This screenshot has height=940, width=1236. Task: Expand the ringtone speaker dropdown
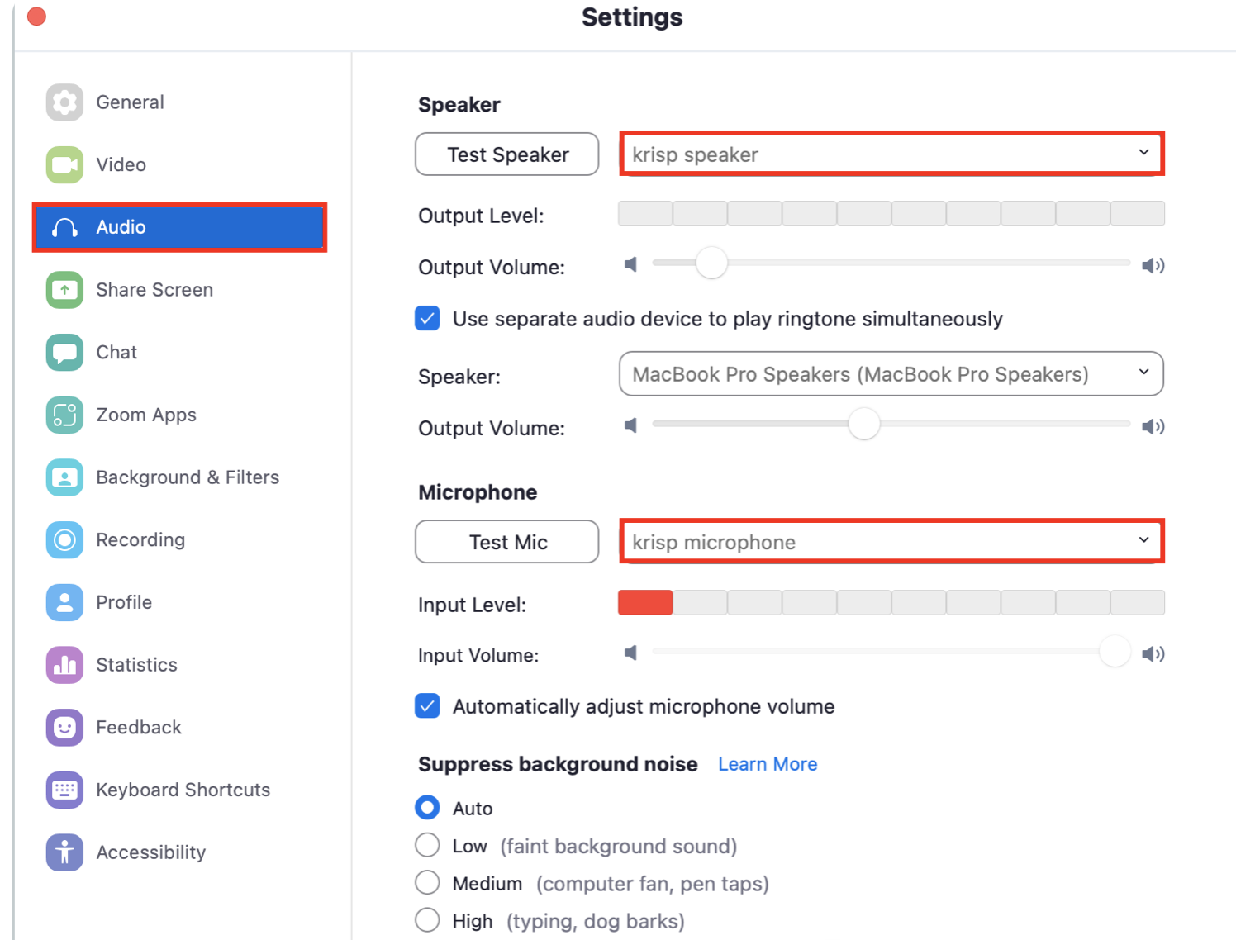(x=1143, y=373)
